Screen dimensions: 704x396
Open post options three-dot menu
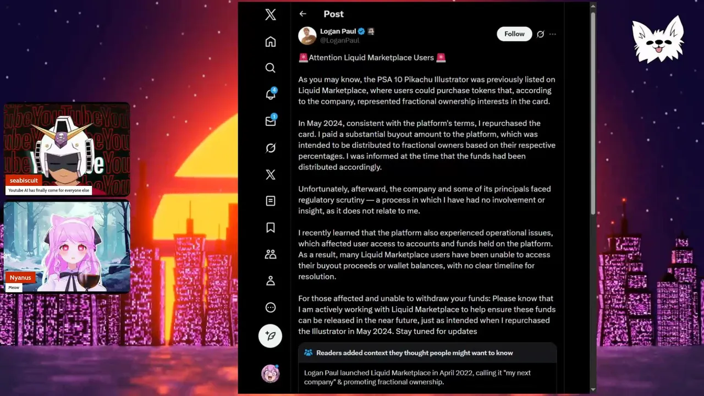coord(553,34)
